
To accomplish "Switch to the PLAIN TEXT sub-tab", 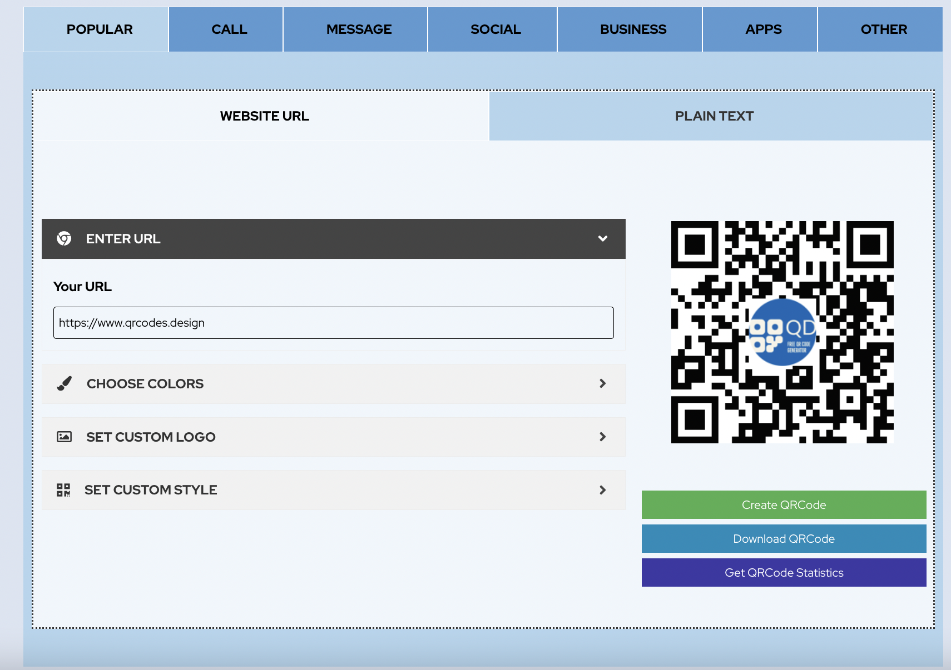I will 711,116.
